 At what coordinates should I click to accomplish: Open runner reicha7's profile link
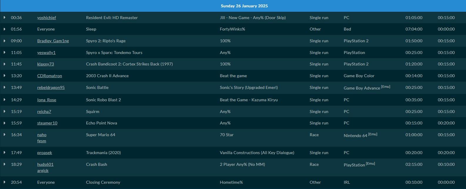[44, 112]
